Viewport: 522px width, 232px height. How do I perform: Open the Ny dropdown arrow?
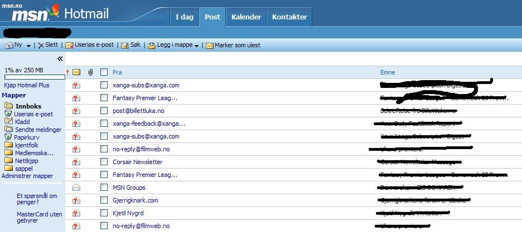(x=28, y=46)
